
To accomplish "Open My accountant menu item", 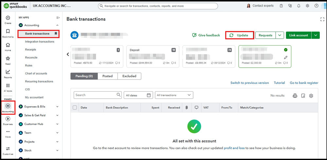I will (x=34, y=97).
